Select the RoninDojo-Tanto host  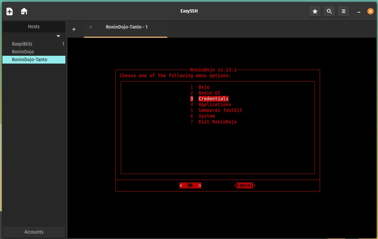click(34, 59)
